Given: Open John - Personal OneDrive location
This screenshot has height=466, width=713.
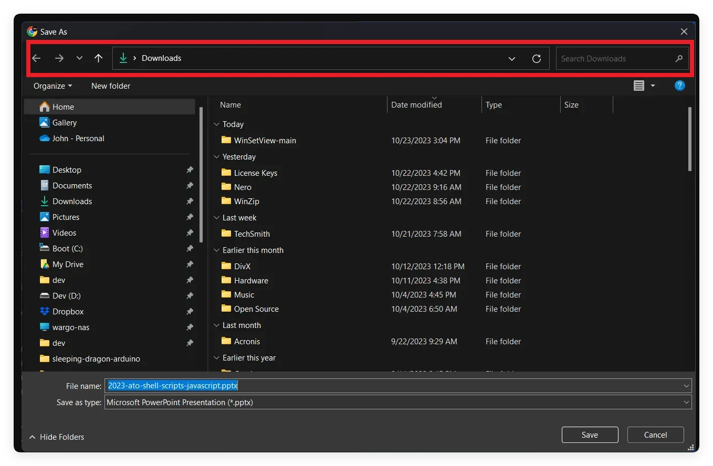Looking at the screenshot, I should [78, 138].
